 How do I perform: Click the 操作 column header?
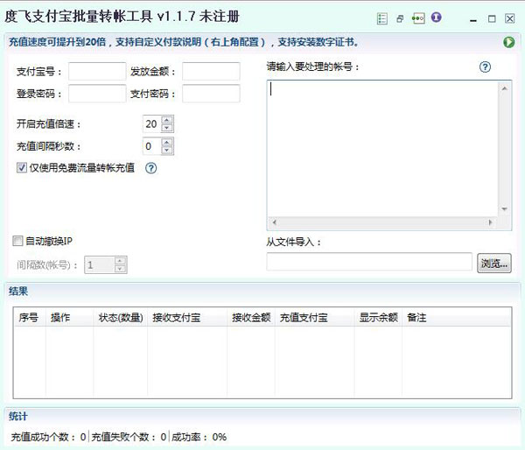(69, 317)
